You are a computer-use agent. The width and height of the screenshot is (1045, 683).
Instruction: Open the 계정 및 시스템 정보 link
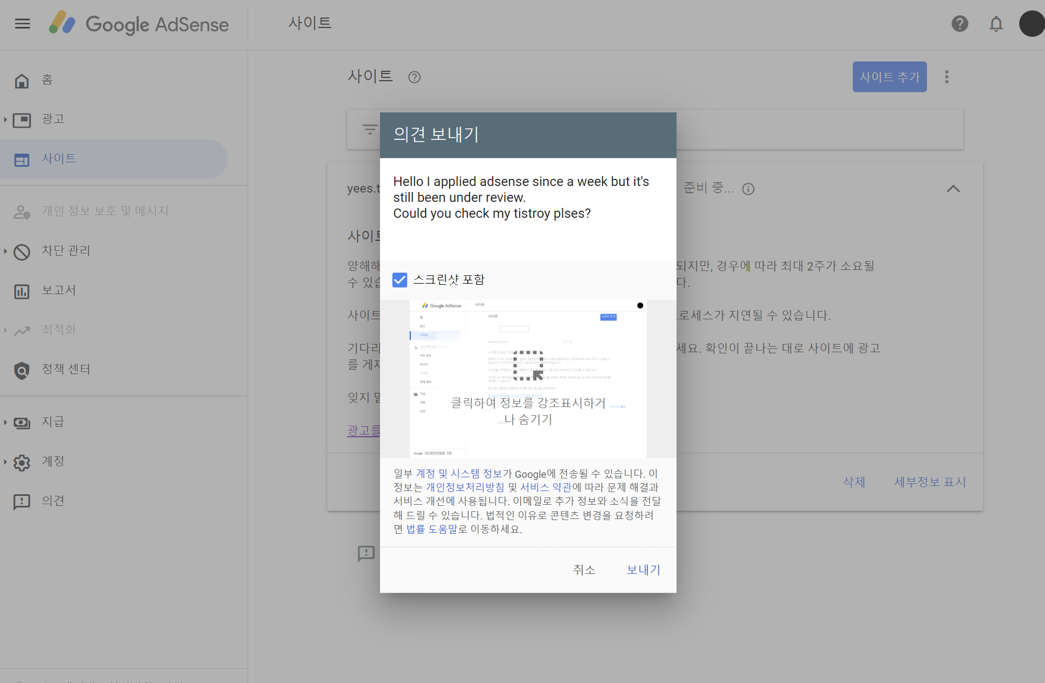[x=459, y=473]
